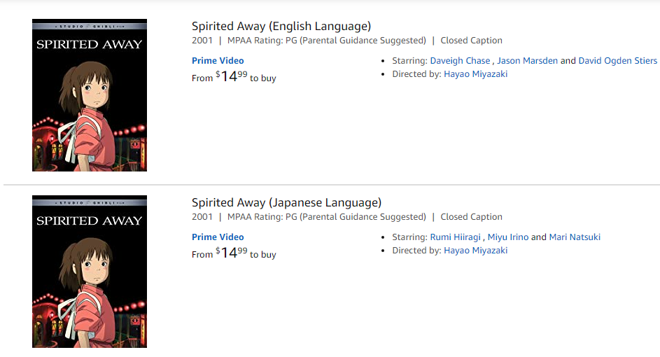Image resolution: width=660 pixels, height=357 pixels.
Task: Click the MPAA Rating text of English version
Action: pos(327,41)
